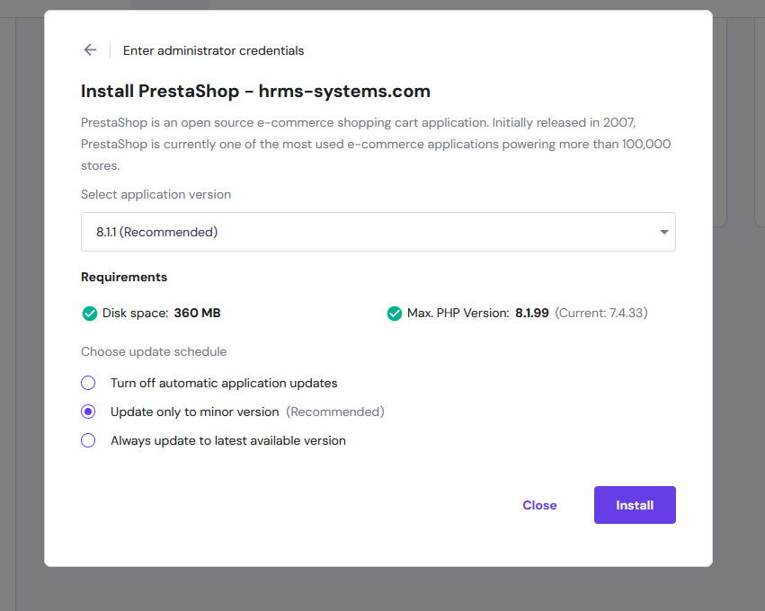Select Turn off automatic application updates radio
This screenshot has height=611, width=765.
[88, 383]
